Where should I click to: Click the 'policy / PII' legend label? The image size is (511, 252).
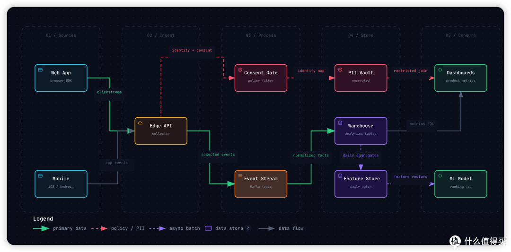128,228
